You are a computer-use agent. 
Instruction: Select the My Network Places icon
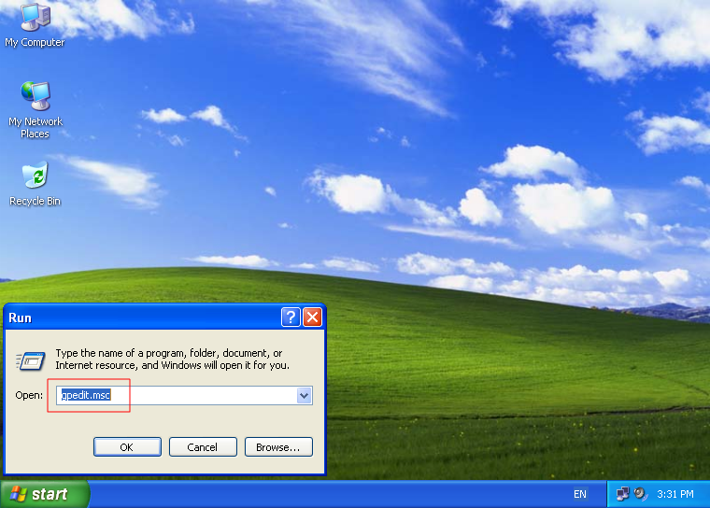tap(35, 97)
